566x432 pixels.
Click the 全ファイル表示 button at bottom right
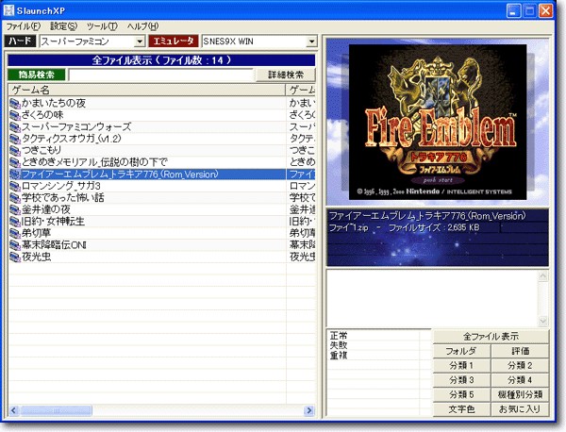coord(491,337)
